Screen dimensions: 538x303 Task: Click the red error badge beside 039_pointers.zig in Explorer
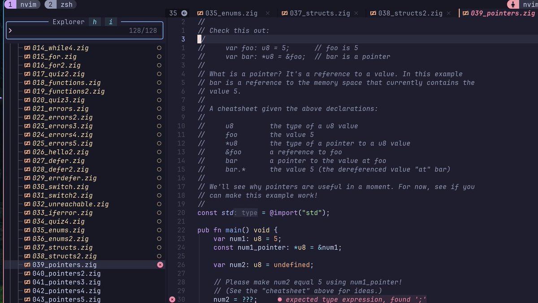160,265
